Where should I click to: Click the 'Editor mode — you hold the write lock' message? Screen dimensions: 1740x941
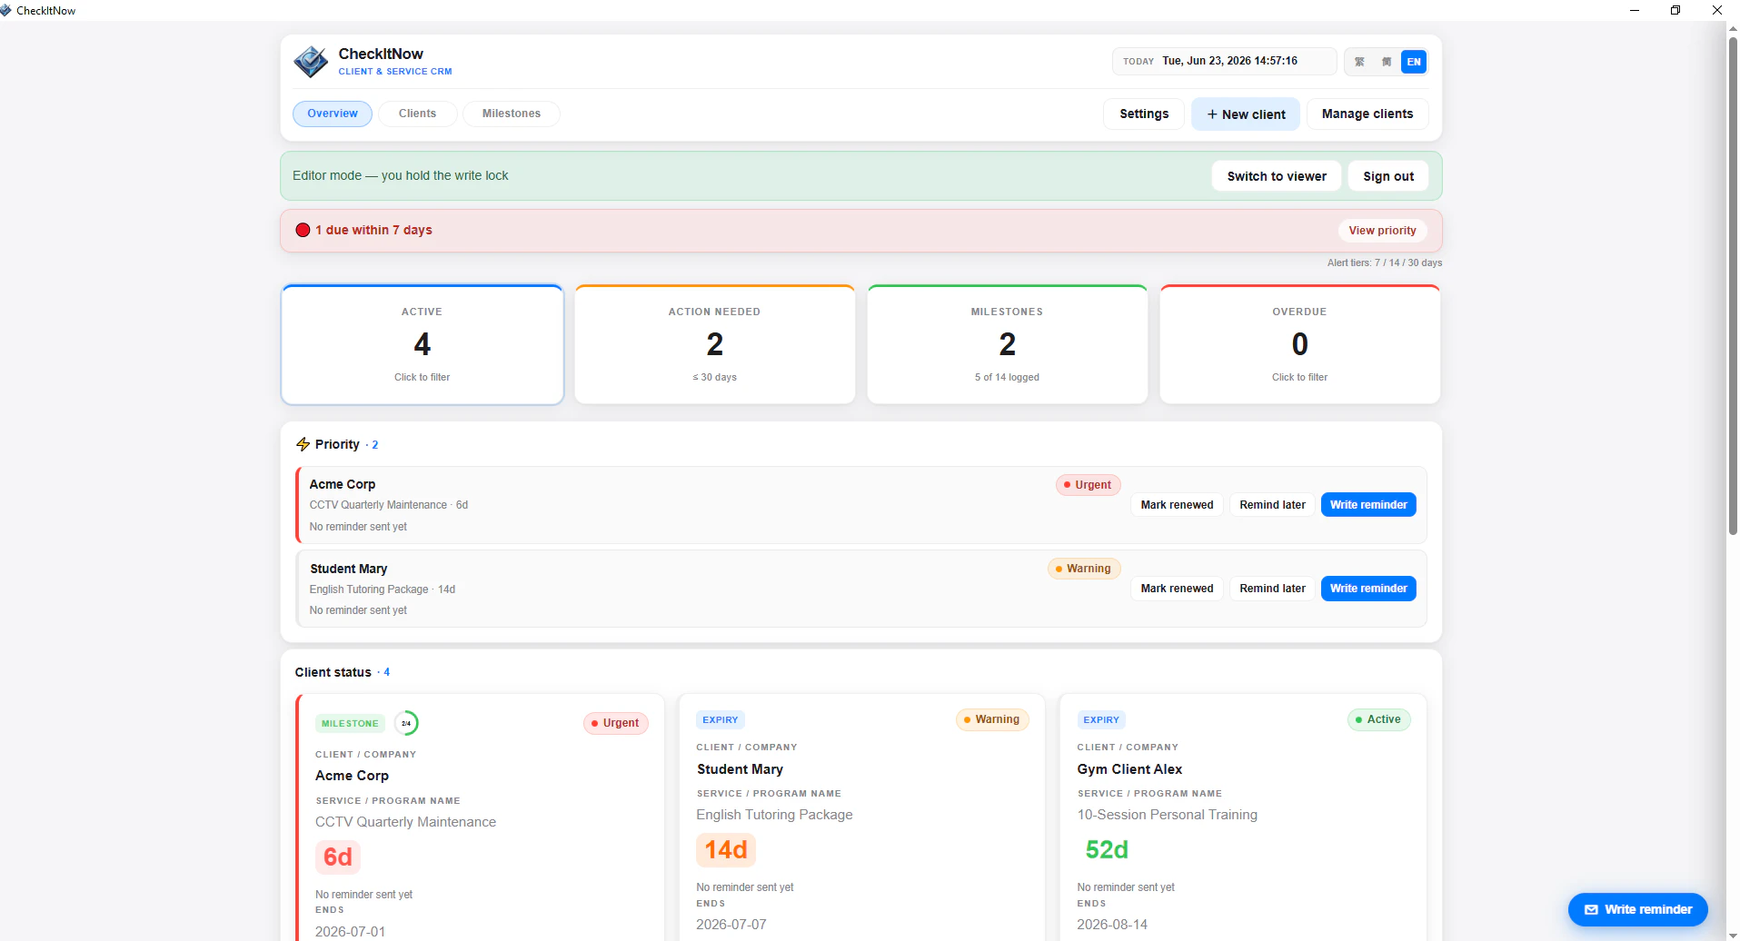click(x=401, y=175)
